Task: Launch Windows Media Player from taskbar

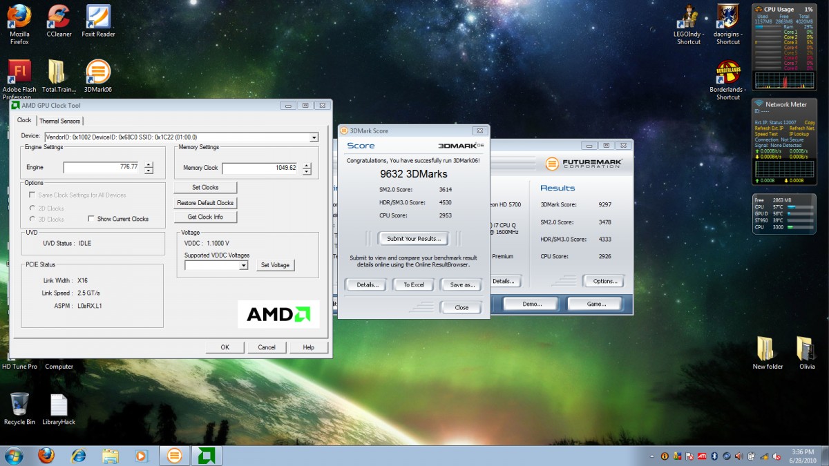Action: pos(142,456)
